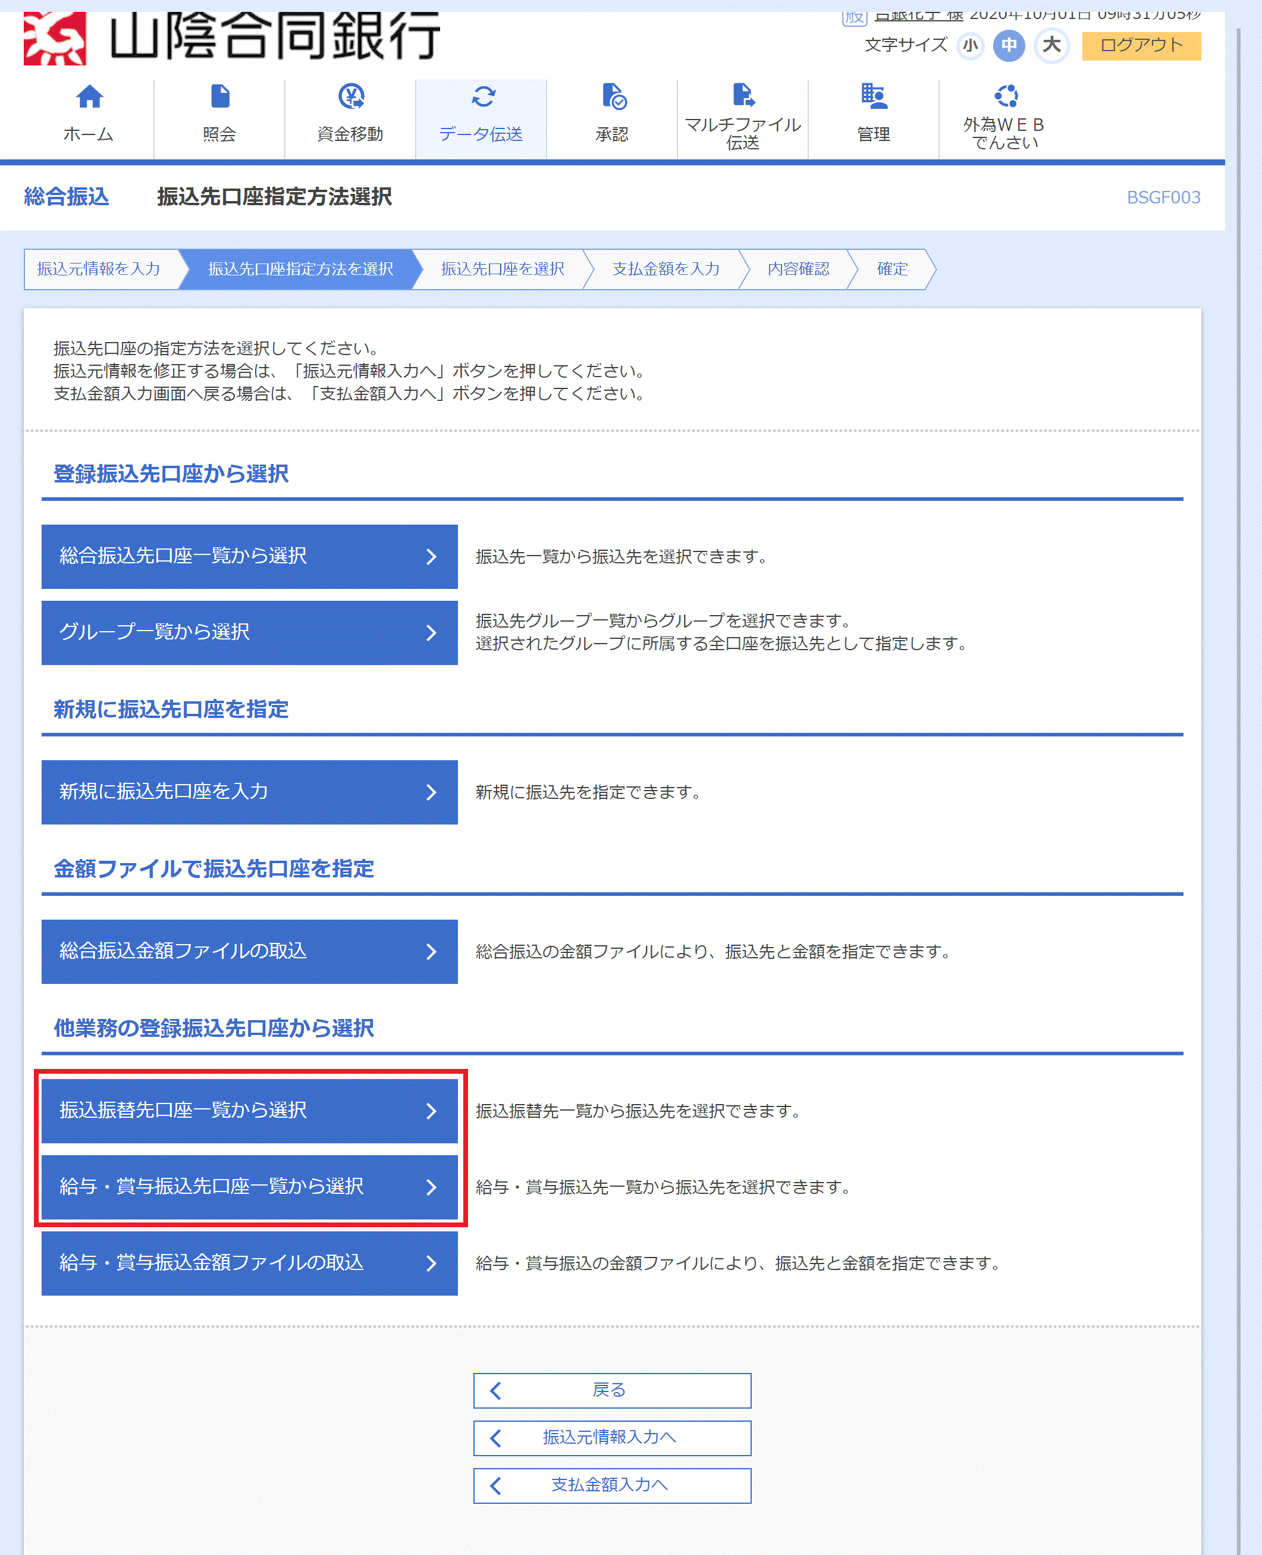Select 振込振替先口座一覧から選択 button

[x=249, y=1111]
